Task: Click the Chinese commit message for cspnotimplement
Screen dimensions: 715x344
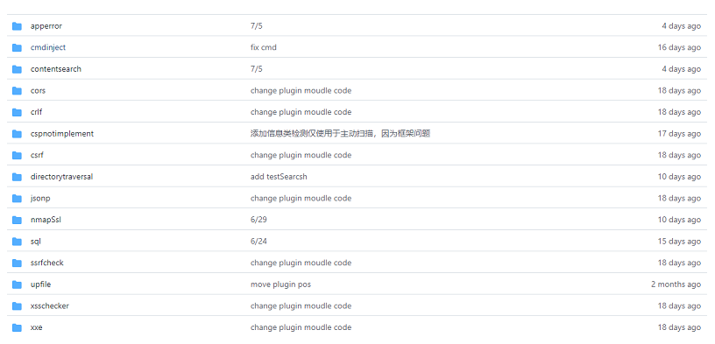Action: pyautogui.click(x=340, y=134)
